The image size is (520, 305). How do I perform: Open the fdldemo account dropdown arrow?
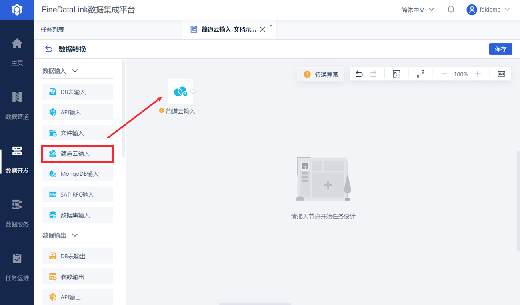[x=507, y=10]
